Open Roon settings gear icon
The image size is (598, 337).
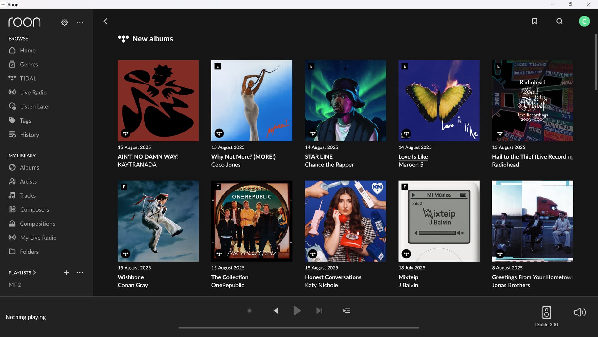(x=64, y=22)
